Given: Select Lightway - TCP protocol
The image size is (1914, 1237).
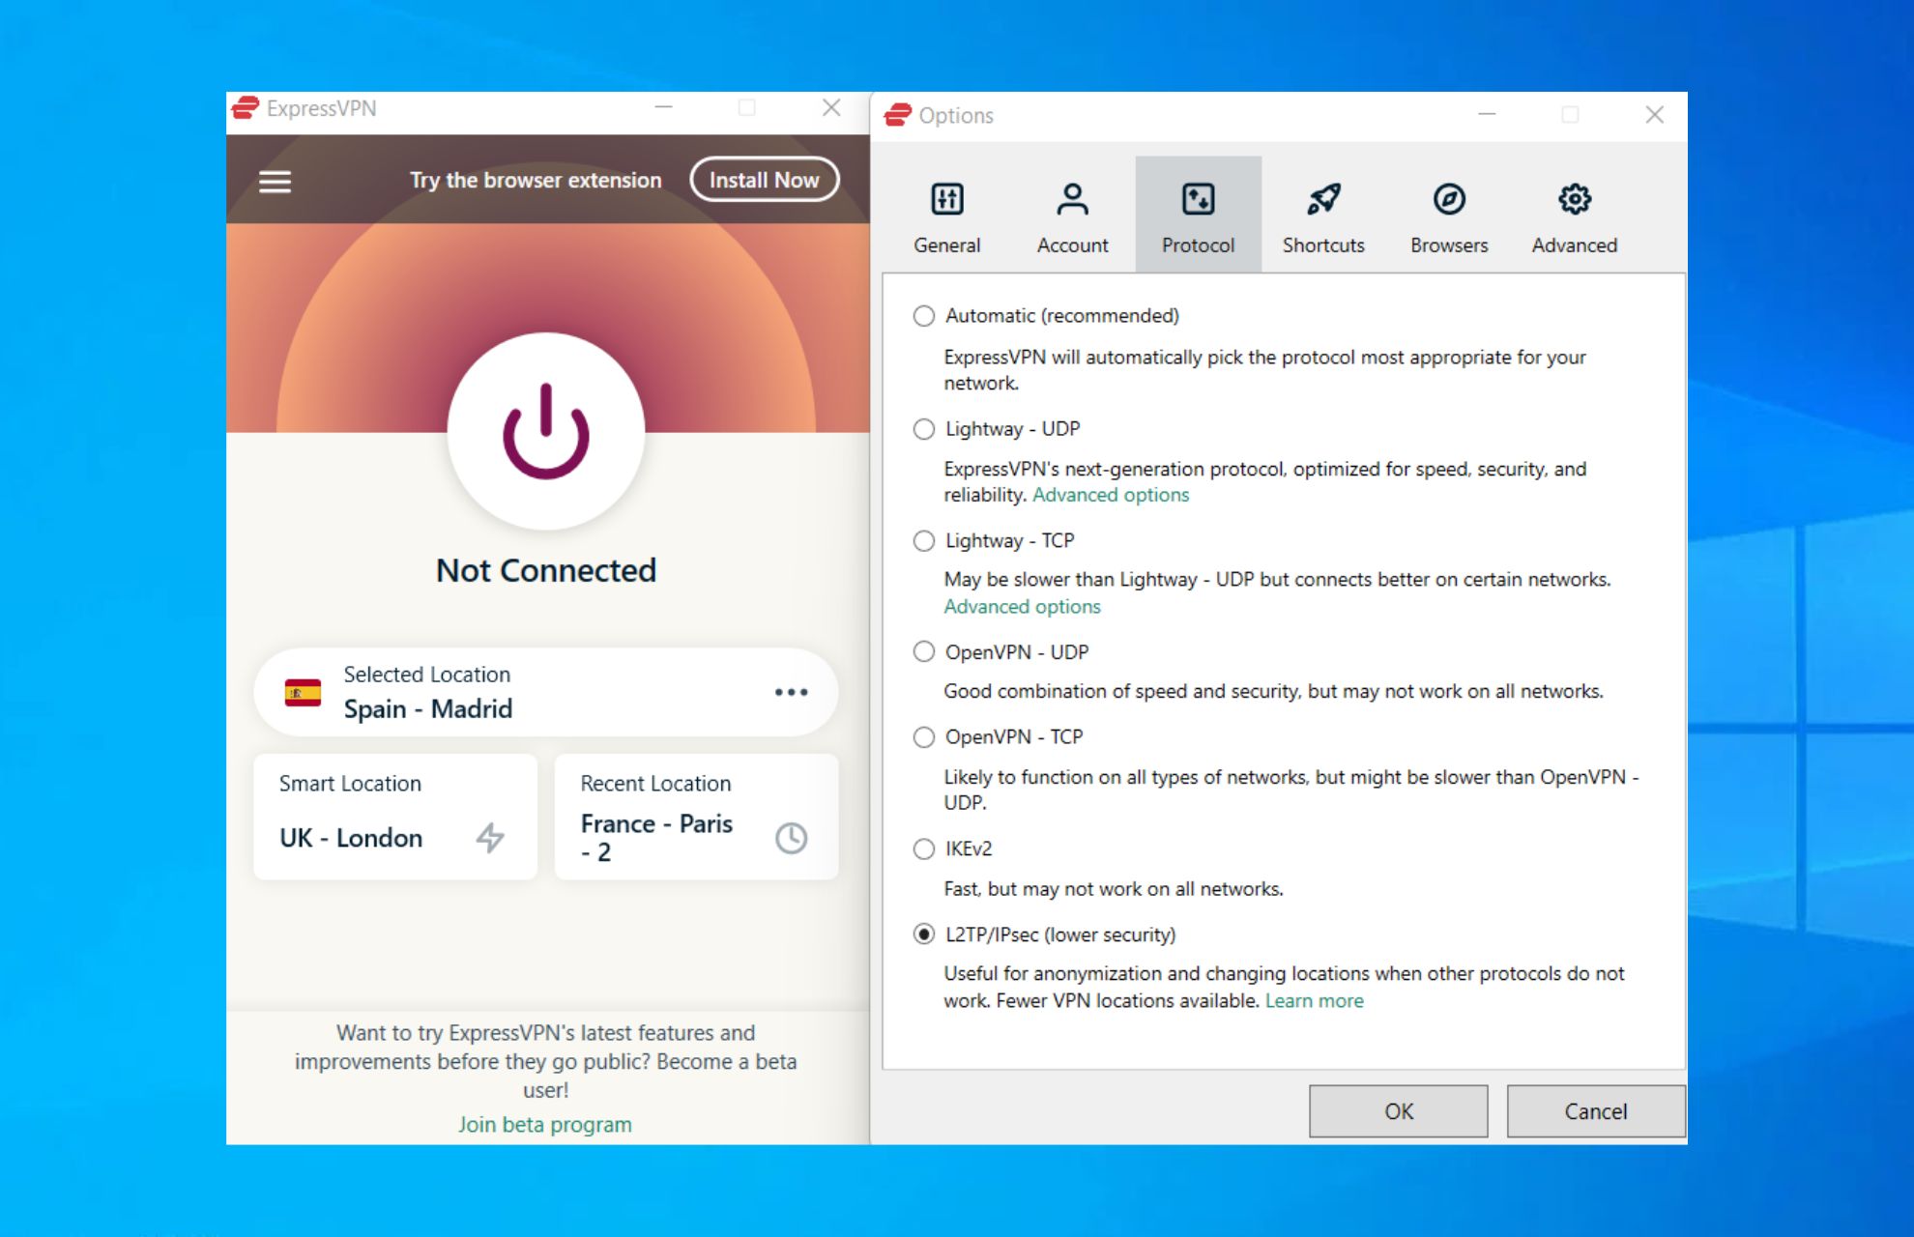Looking at the screenshot, I should pos(924,541).
